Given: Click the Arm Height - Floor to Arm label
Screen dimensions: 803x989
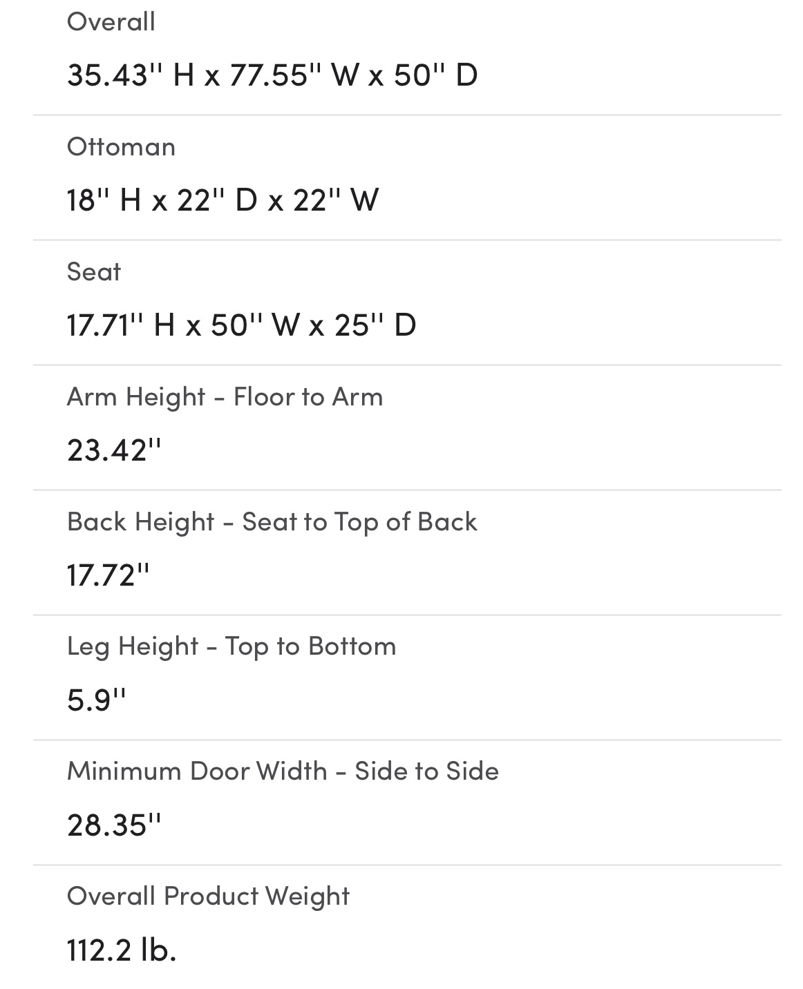Looking at the screenshot, I should click(225, 397).
